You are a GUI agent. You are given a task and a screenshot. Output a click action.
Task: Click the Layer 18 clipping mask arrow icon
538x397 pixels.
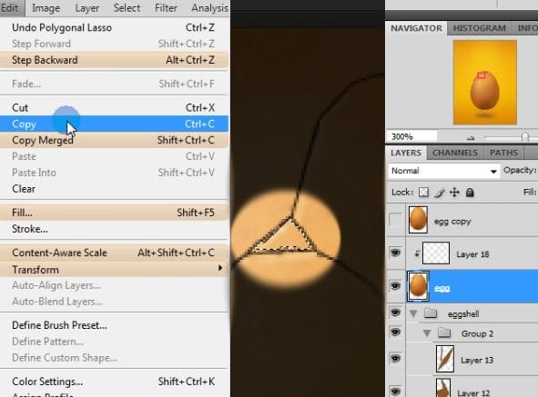pos(417,253)
